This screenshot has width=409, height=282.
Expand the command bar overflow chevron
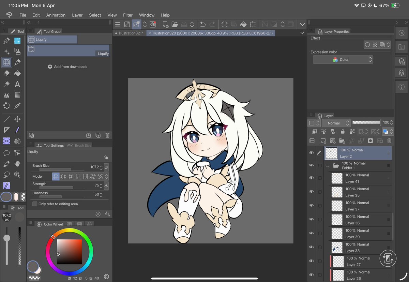[x=302, y=25]
